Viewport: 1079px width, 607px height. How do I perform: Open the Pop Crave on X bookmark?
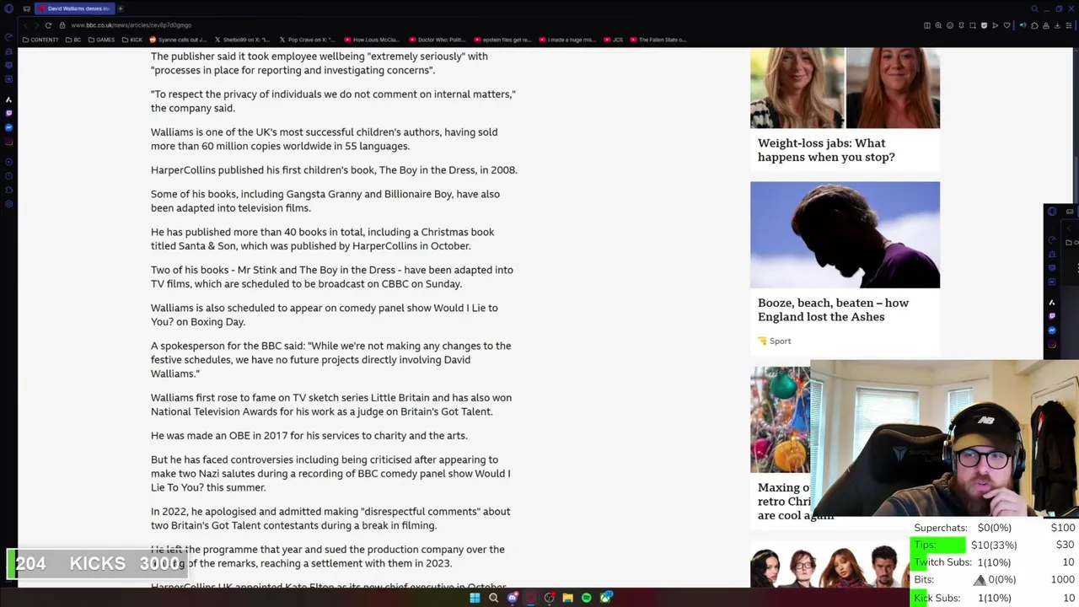tap(307, 40)
